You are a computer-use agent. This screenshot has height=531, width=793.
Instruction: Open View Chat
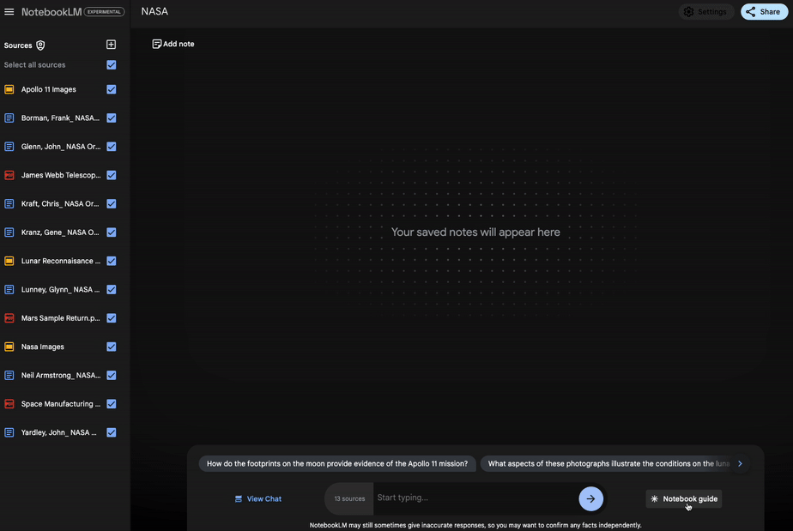(x=257, y=498)
